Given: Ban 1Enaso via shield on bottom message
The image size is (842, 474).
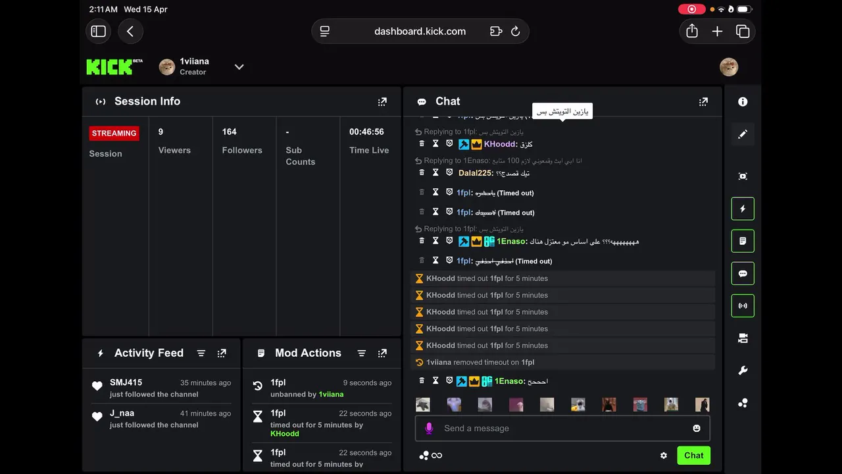Looking at the screenshot, I should tap(449, 381).
